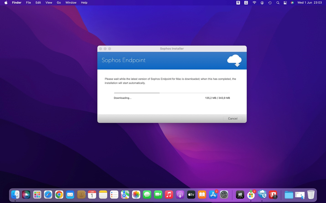This screenshot has width=326, height=203.
Task: Open App Store from the Dock
Action: tap(213, 195)
